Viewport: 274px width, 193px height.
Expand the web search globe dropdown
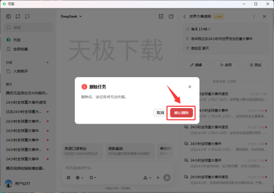tap(79, 177)
